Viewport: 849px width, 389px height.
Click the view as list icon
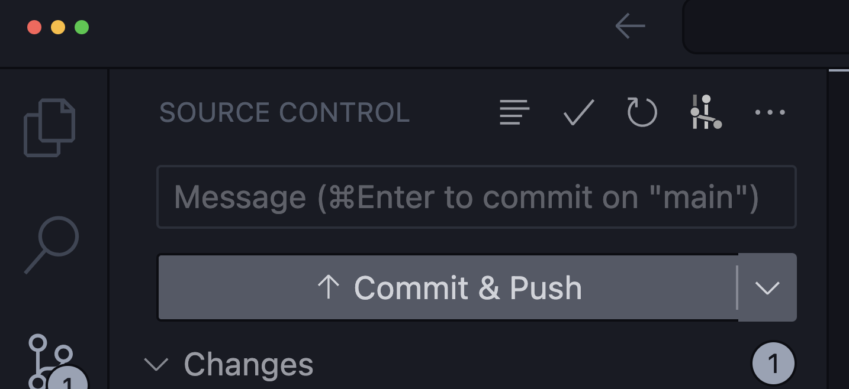pos(514,112)
